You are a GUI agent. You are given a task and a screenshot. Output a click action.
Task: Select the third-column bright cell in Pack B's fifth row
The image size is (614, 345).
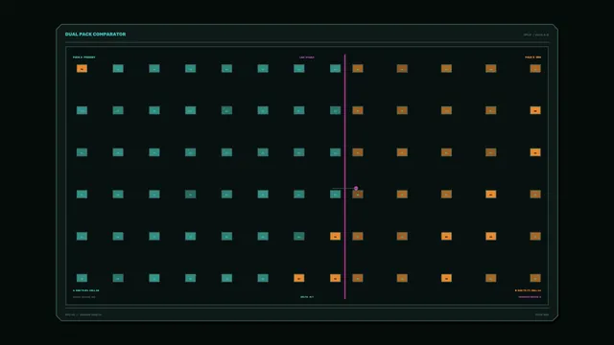[x=446, y=236]
